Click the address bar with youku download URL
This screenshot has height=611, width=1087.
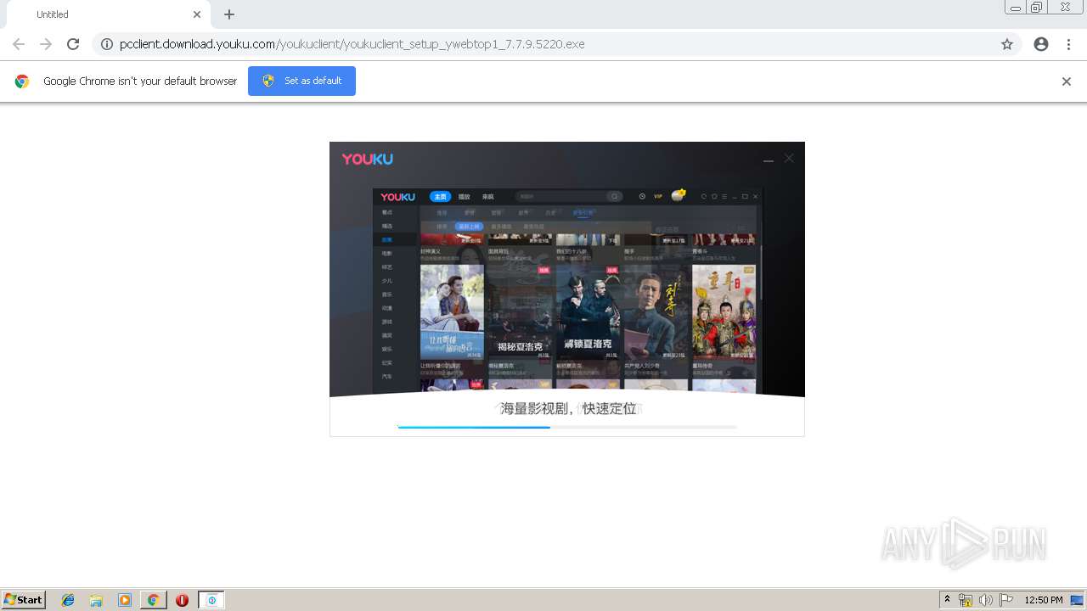click(556, 44)
